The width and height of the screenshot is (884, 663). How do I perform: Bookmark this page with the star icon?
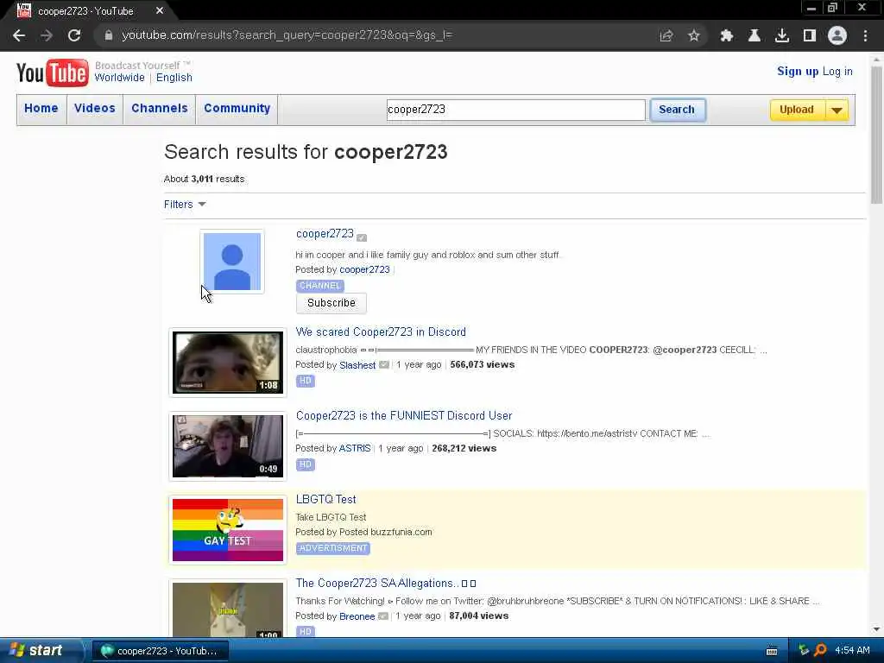[x=694, y=35]
